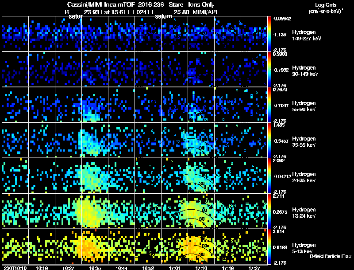Screen dimensions: 354x270
Task: Click the '16:44' time axis label
Action: 121,268
